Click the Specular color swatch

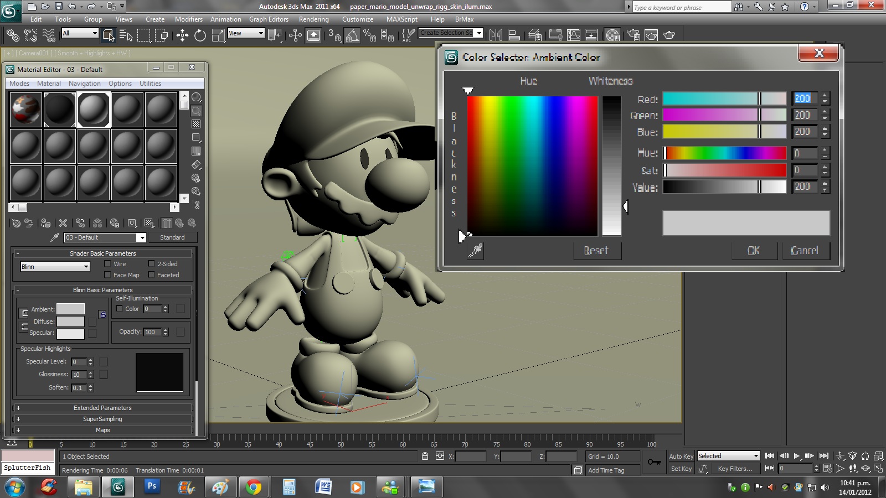pyautogui.click(x=71, y=334)
